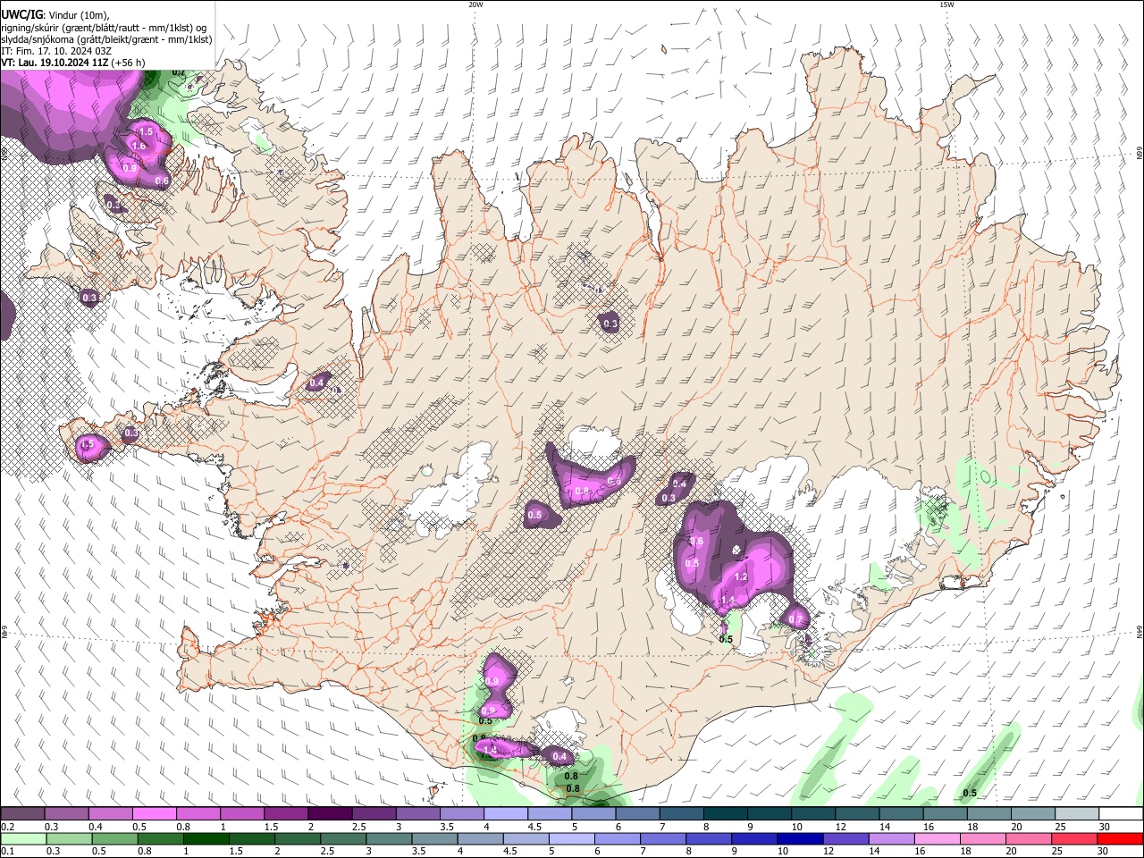
Task: Click the 66N latitude label on right edge
Action: coord(1140,154)
